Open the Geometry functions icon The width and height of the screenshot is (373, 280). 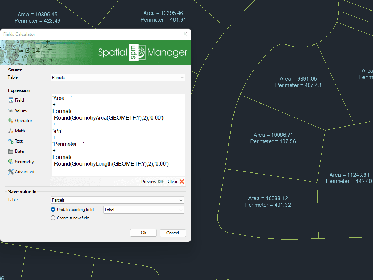coord(11,162)
